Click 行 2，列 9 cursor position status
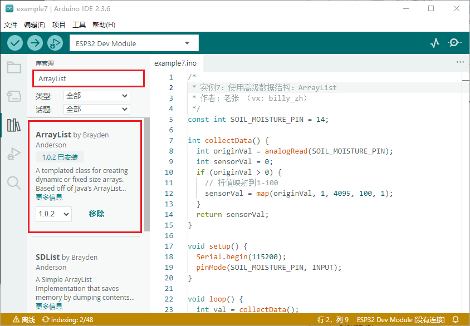This screenshot has width=470, height=326. tap(333, 319)
